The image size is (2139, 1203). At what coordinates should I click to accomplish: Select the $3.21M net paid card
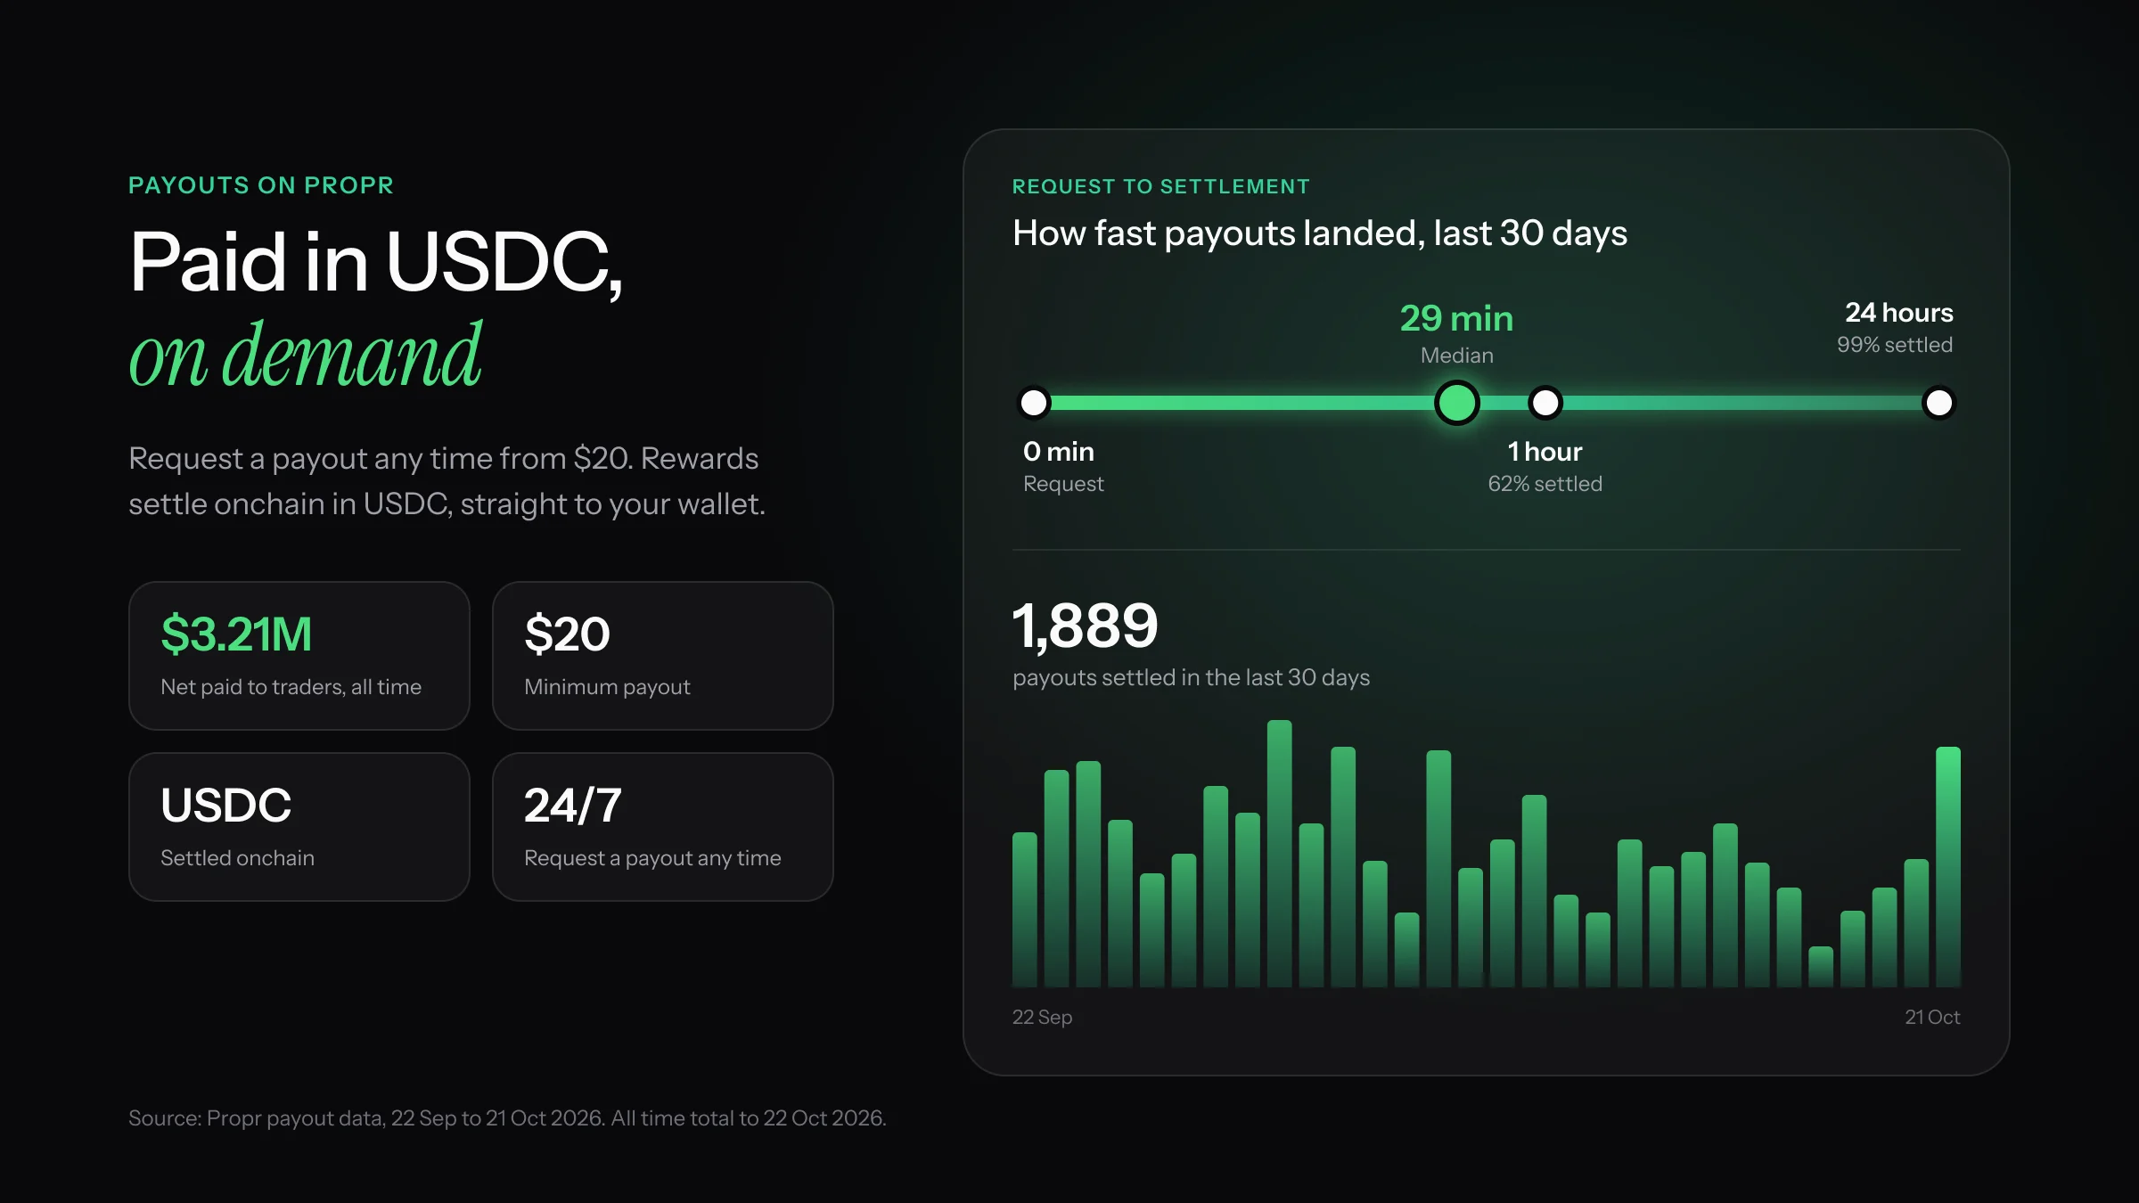coord(299,656)
